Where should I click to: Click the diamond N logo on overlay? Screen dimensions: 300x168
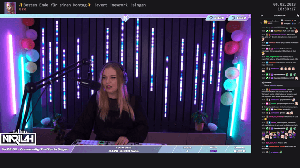point(125,18)
